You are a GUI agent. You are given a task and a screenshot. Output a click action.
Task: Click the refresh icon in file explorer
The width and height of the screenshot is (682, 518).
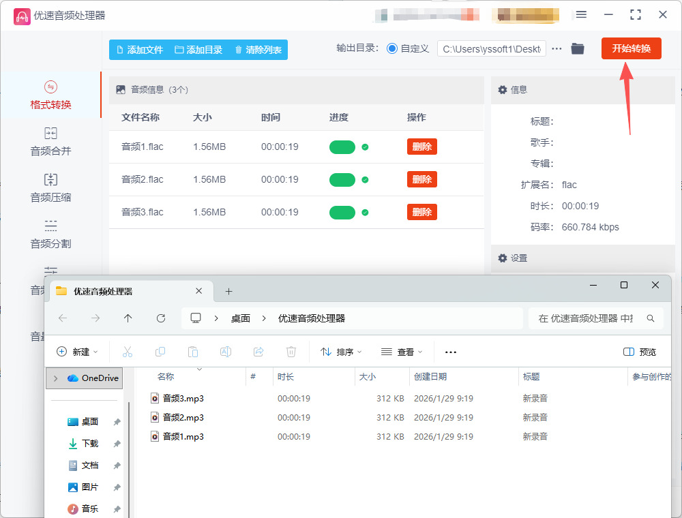(x=161, y=318)
